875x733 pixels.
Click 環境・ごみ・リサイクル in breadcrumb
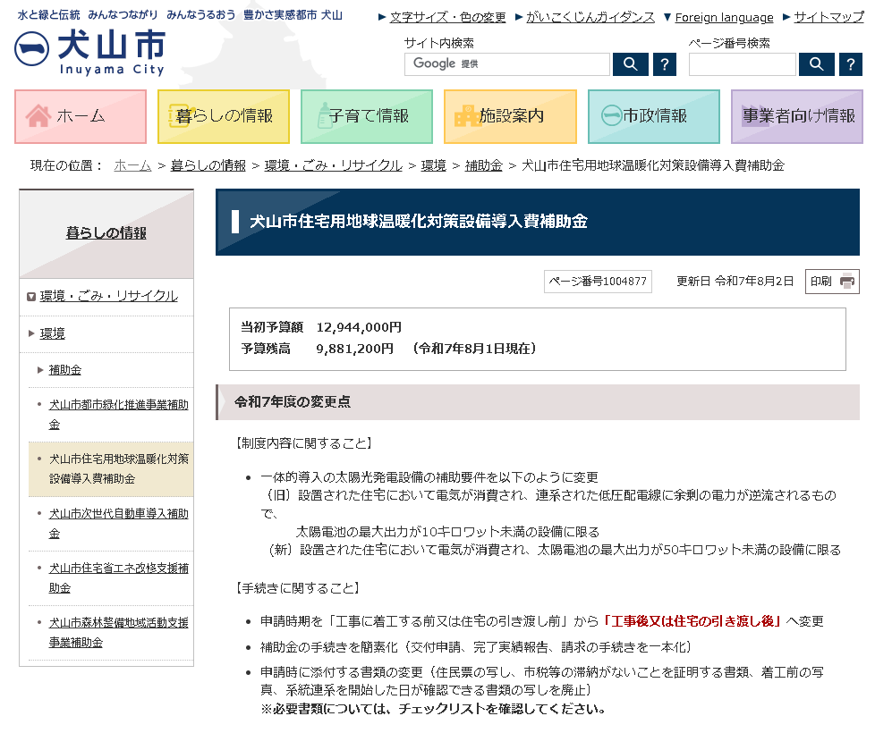[333, 165]
